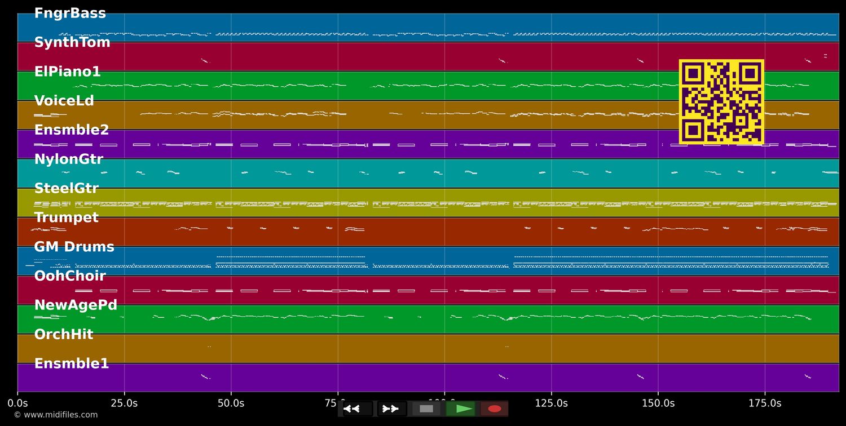Select the FngrBass track label
This screenshot has width=846, height=426.
coord(70,14)
